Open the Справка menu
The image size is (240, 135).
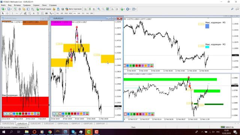click(53, 5)
